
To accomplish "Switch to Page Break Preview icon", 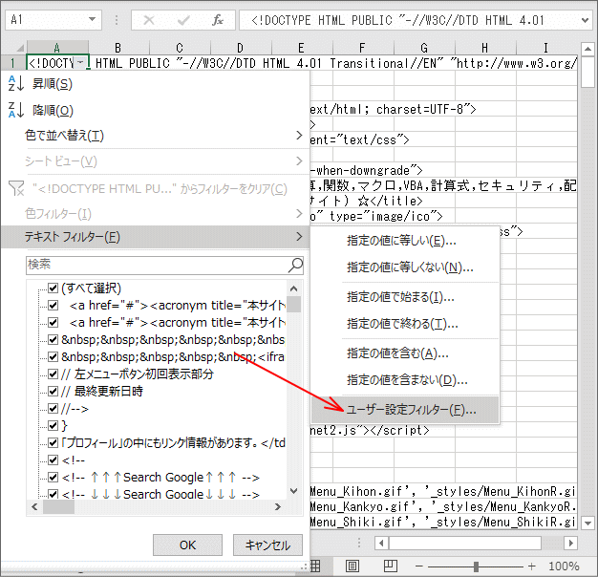I will pyautogui.click(x=391, y=566).
